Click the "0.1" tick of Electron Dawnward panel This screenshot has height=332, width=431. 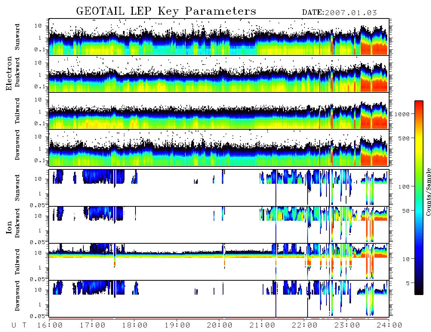[x=40, y=160]
